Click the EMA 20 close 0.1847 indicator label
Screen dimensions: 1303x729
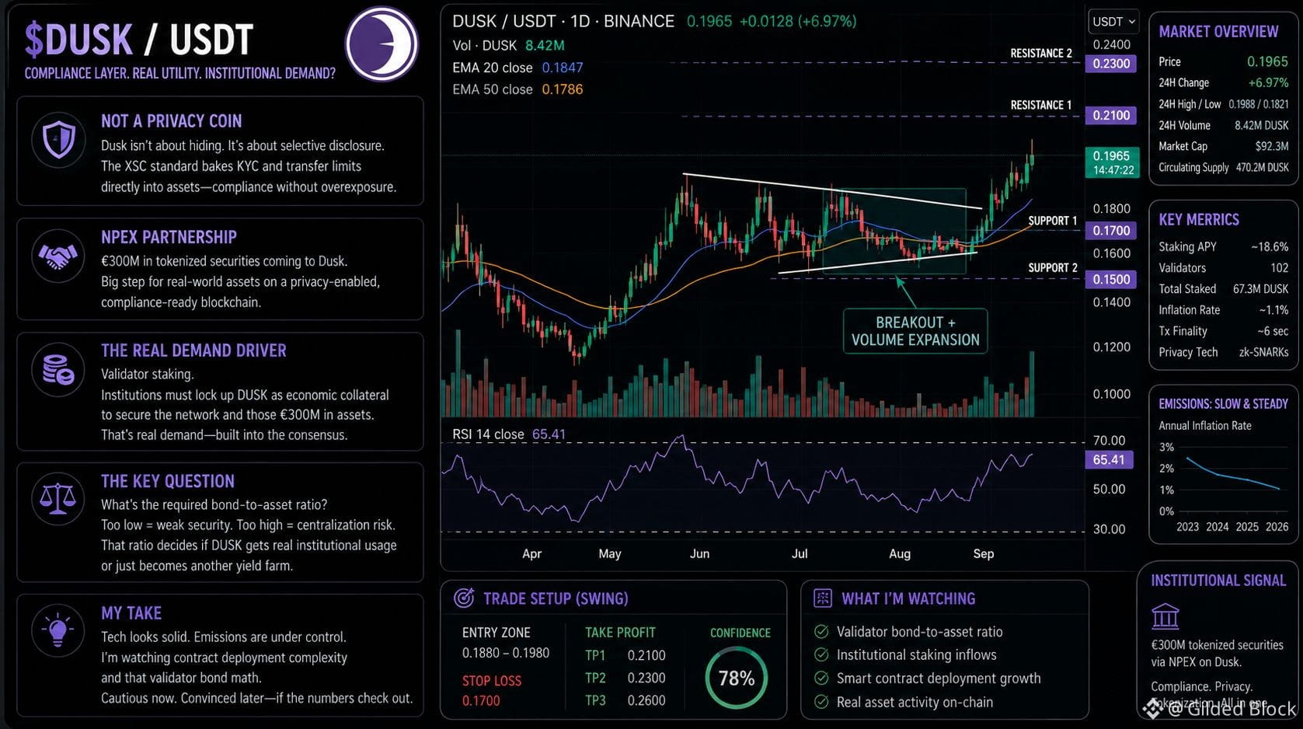pyautogui.click(x=517, y=68)
